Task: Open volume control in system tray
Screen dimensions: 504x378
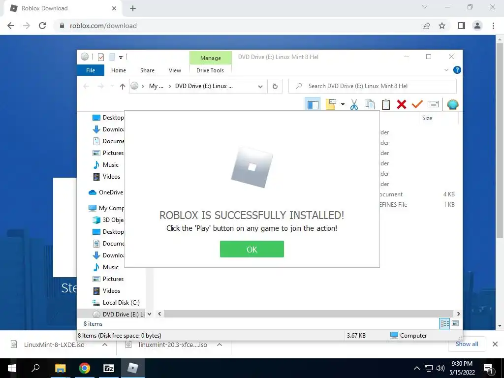Action: point(441,368)
